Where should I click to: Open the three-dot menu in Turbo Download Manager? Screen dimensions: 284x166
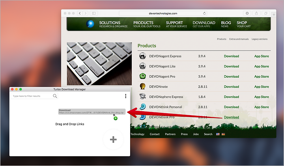pos(125,96)
